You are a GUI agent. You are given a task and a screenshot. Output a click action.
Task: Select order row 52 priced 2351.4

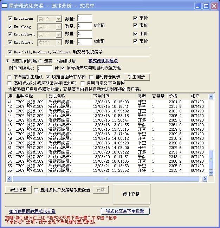108,152
